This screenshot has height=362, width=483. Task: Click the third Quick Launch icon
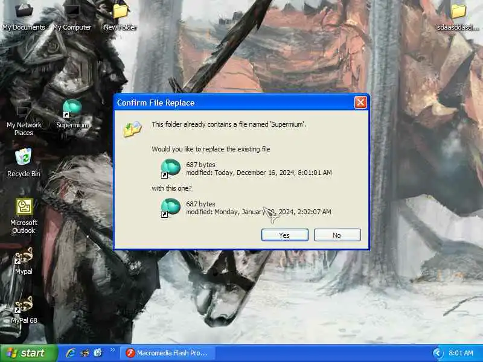tap(98, 353)
